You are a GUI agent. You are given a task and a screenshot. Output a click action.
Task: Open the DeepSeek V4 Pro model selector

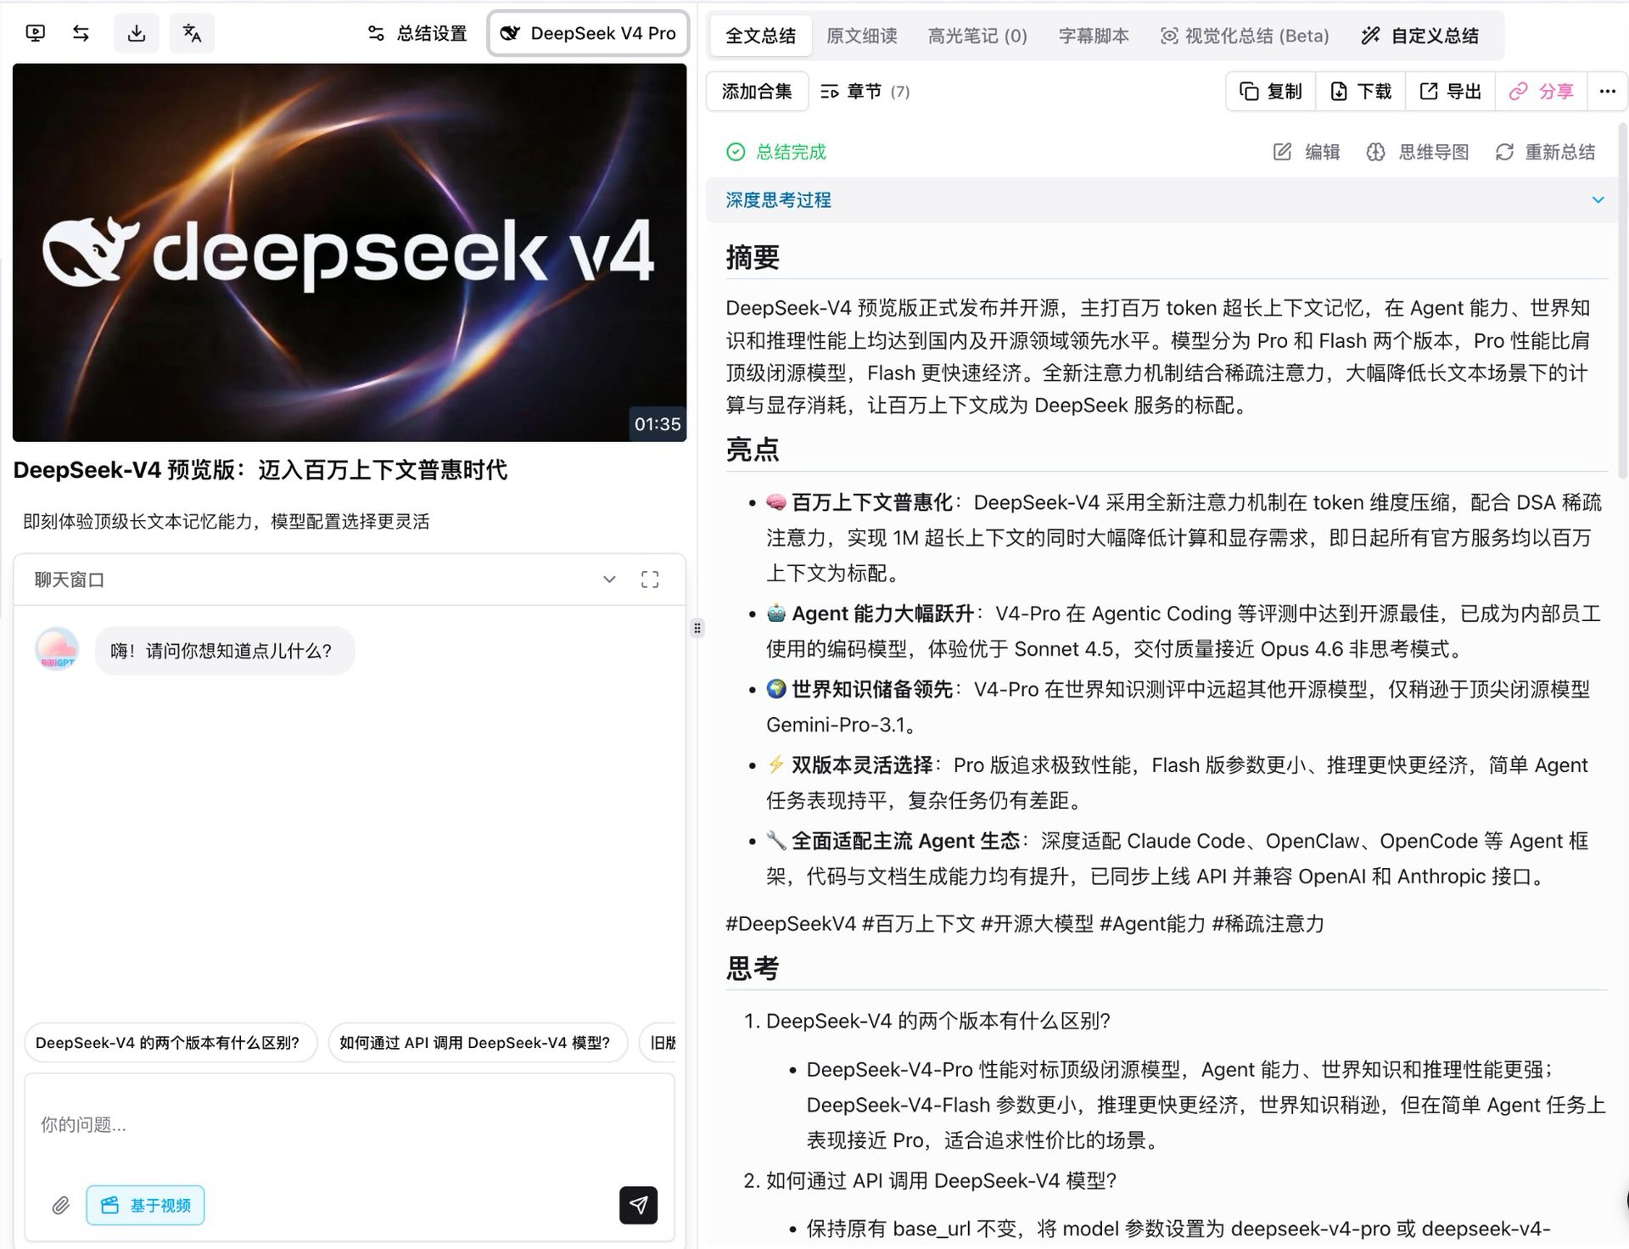click(588, 33)
